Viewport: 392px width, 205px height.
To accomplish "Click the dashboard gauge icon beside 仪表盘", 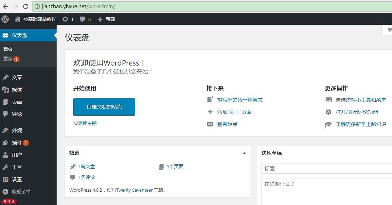I will (5, 35).
